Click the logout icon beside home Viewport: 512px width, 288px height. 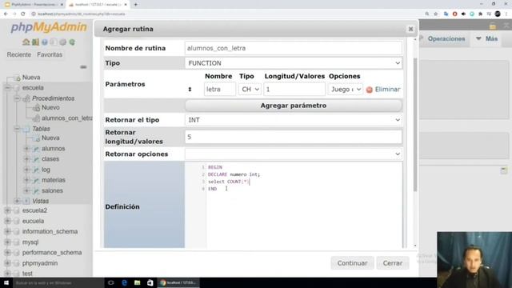[x=35, y=42]
